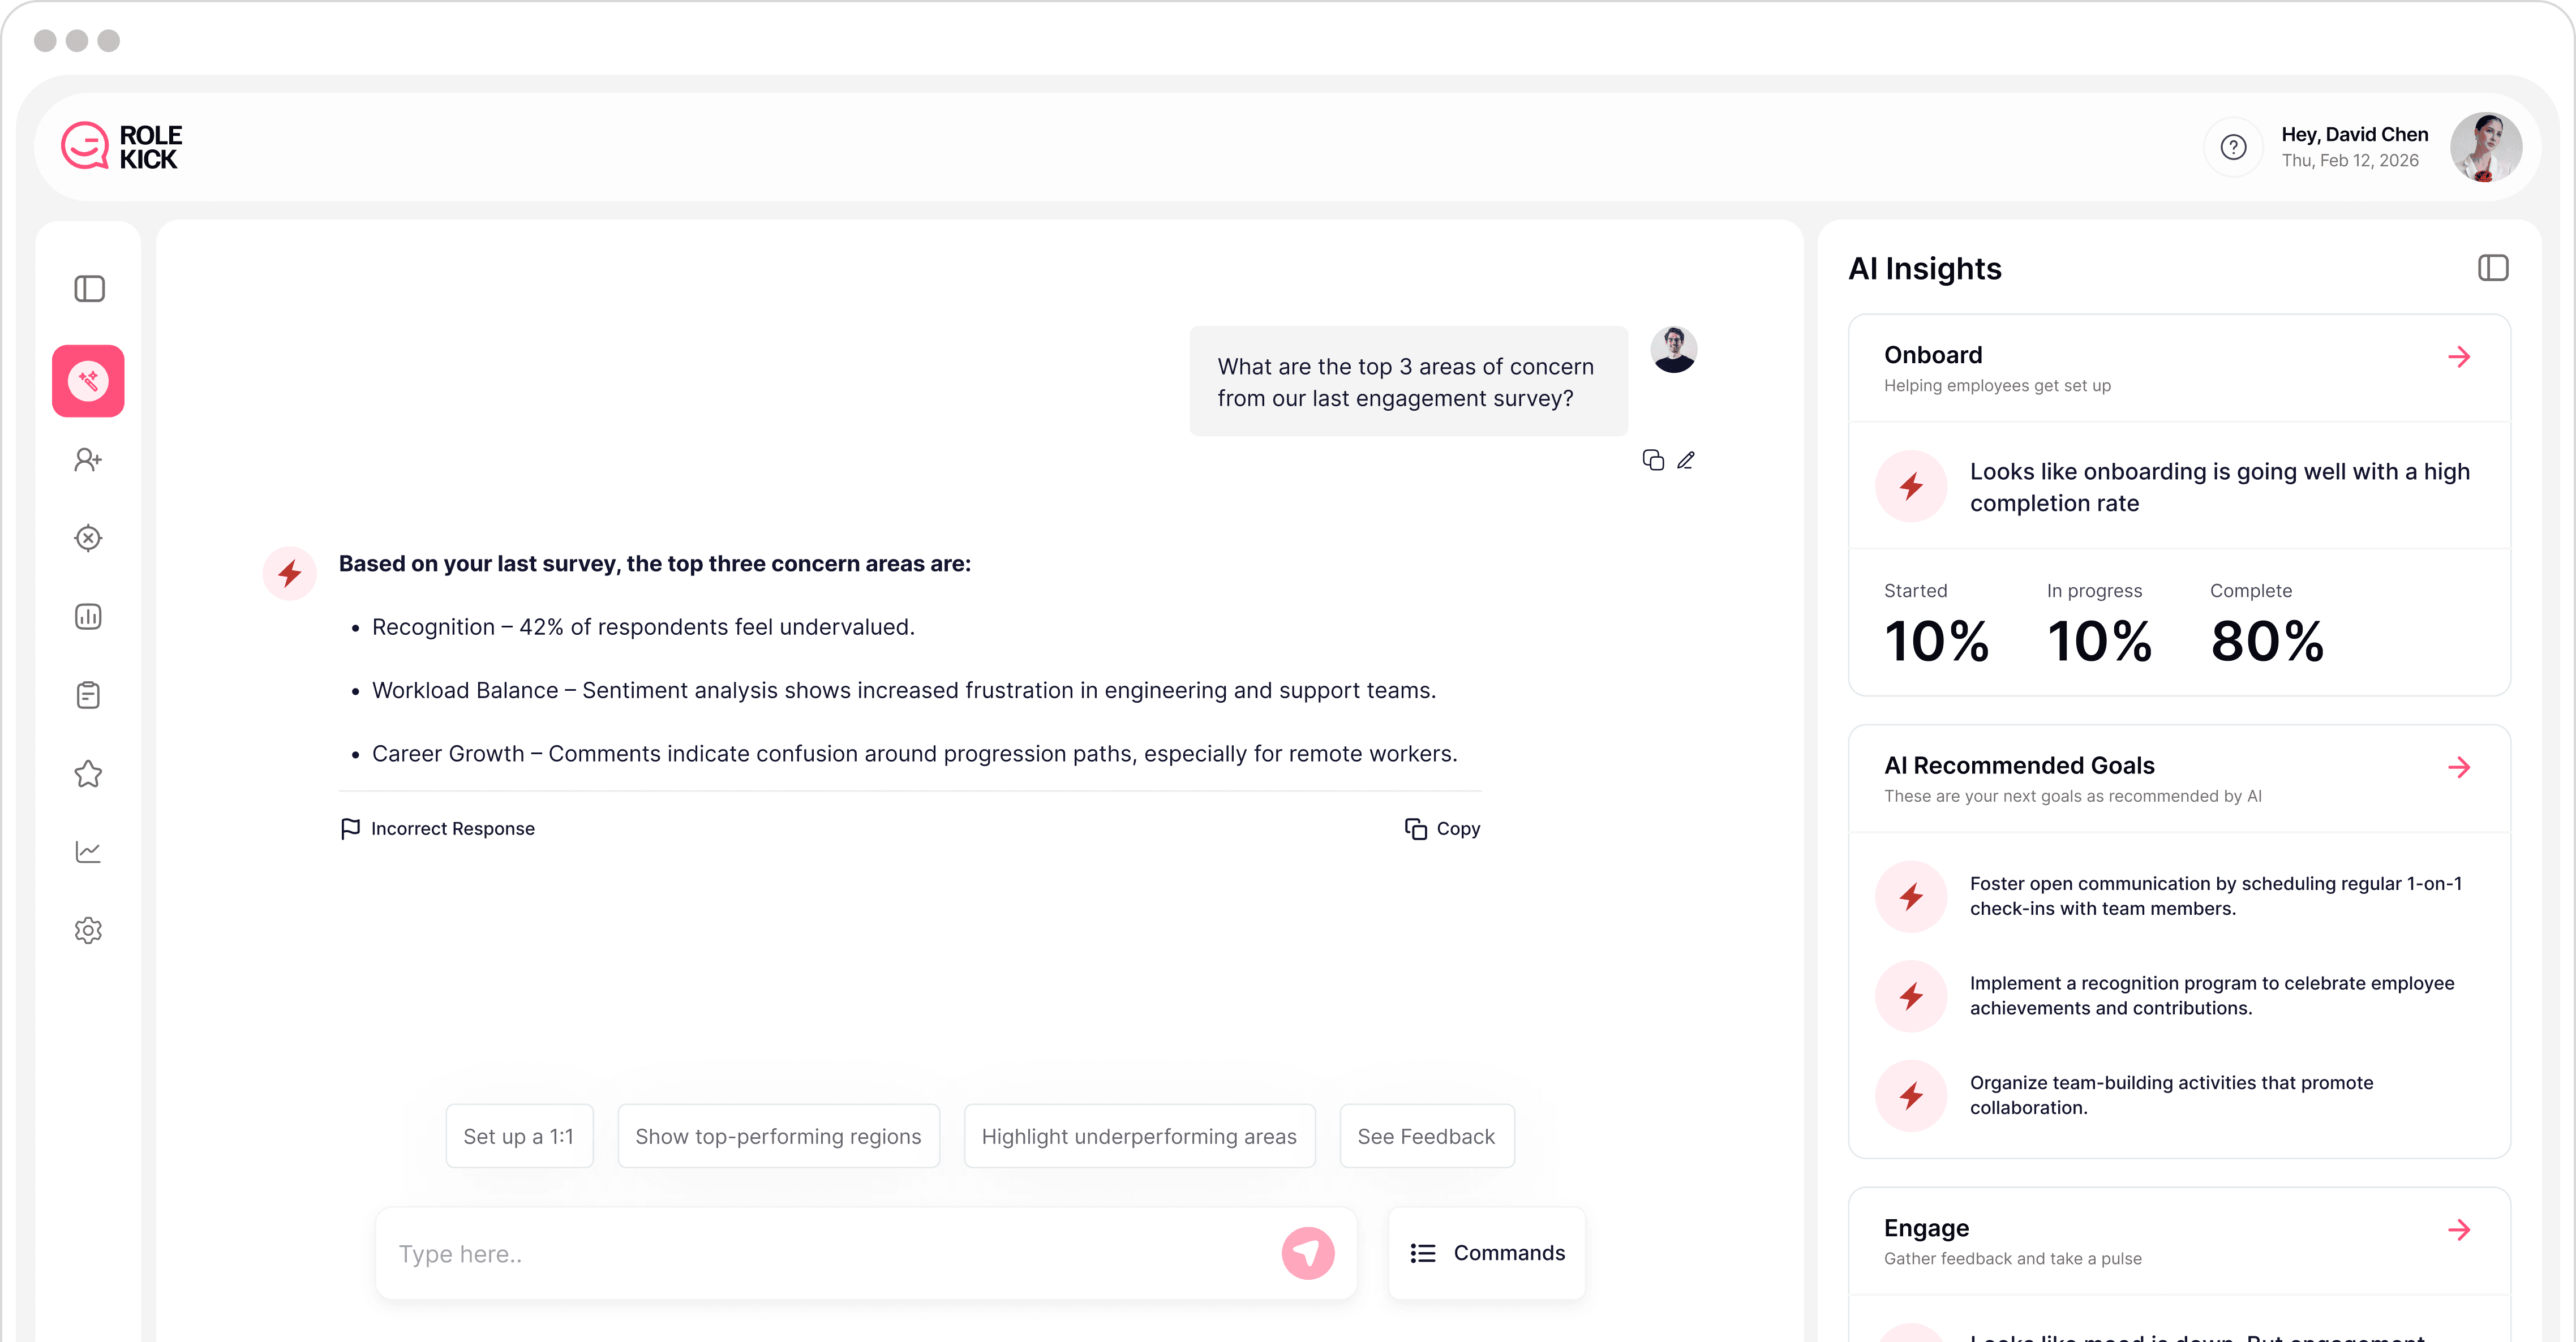Open the trends line chart icon
This screenshot has width=2576, height=1342.
pos(88,851)
